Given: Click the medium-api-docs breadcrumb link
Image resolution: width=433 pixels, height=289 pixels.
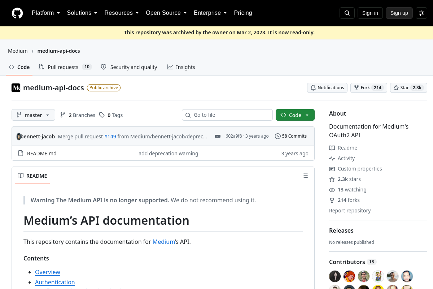Looking at the screenshot, I should [59, 51].
